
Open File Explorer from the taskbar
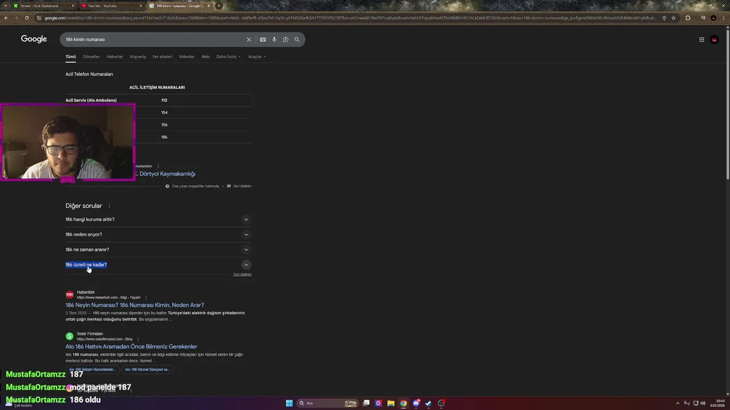[x=391, y=403]
